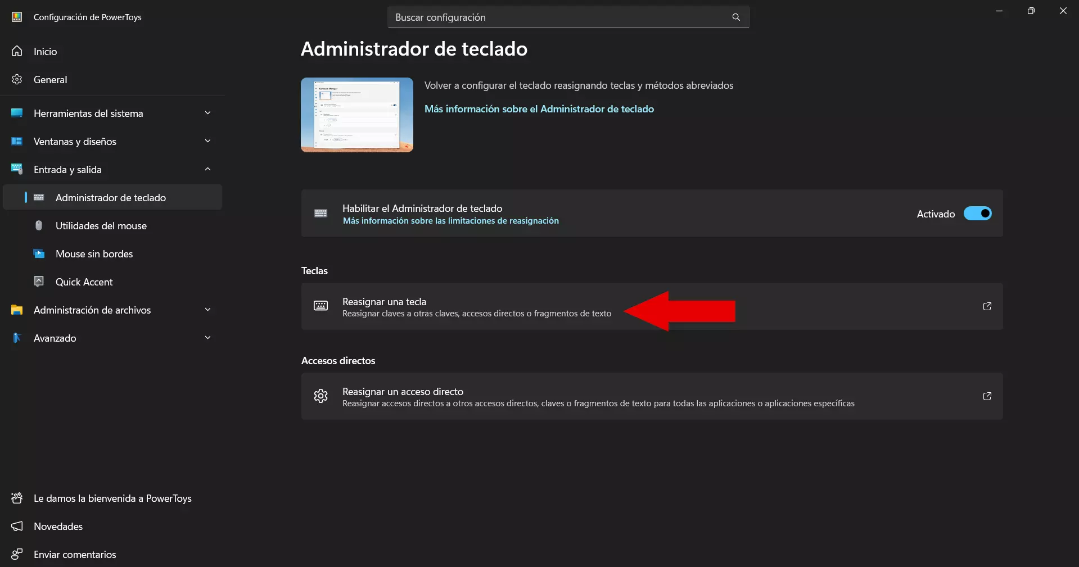
Task: Open Más información sobre el Administrador de teclado link
Action: point(539,109)
